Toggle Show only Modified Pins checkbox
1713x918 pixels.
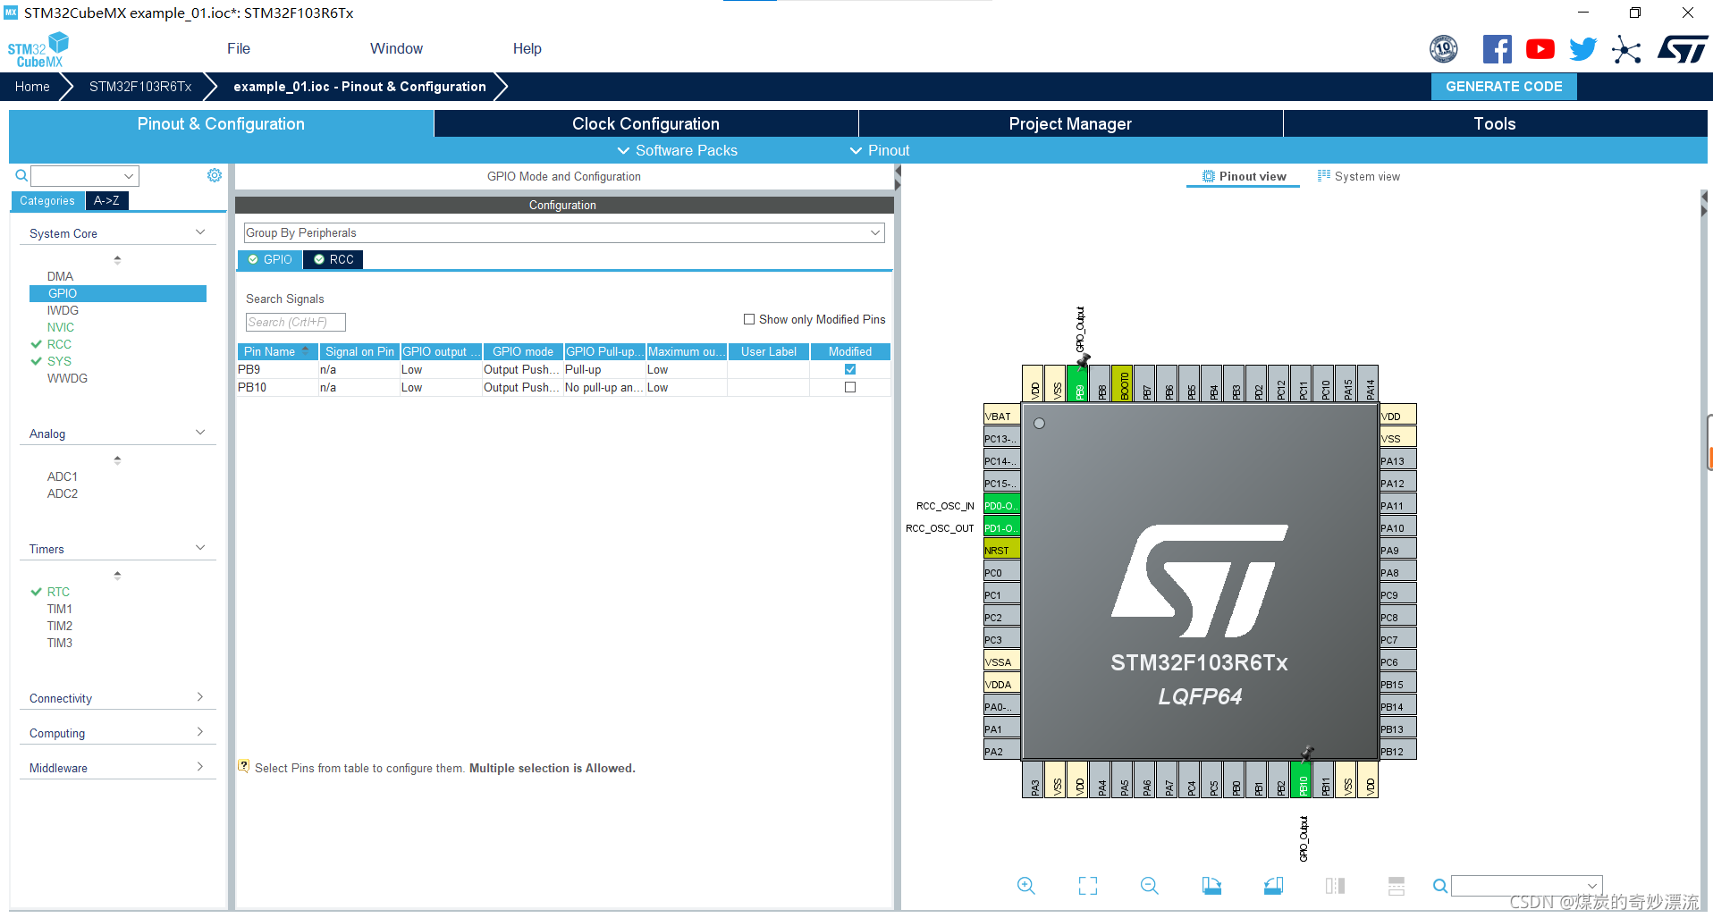click(x=749, y=319)
